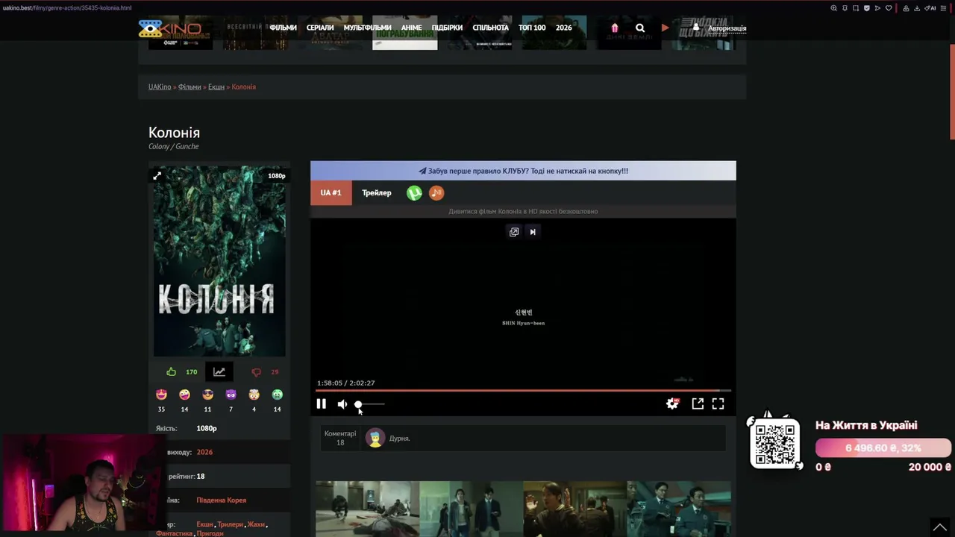
Task: Open the Жахи genre link
Action: (256, 524)
